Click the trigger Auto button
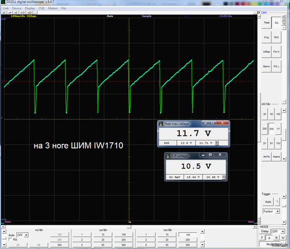Viewport: 290px width, 249px height. [x=268, y=202]
